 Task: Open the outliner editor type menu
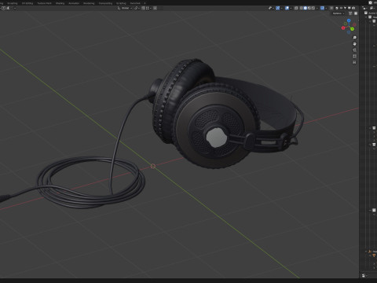point(364,8)
